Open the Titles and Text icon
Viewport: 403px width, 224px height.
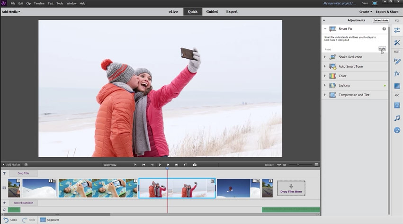[x=397, y=105]
